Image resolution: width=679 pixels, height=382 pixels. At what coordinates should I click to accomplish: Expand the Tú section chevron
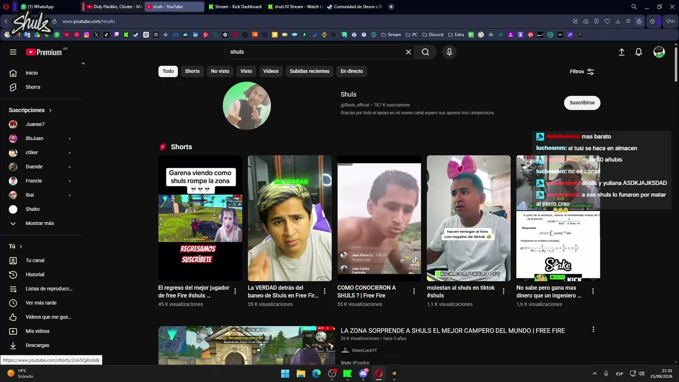[21, 246]
